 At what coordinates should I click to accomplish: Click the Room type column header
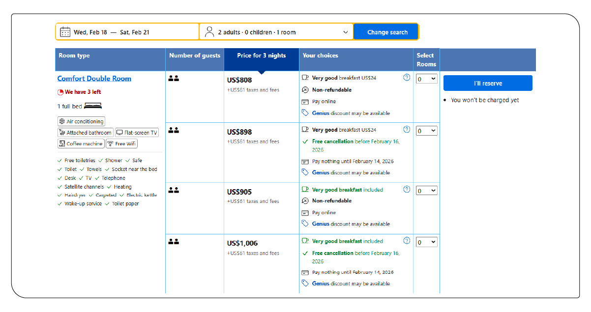[74, 56]
